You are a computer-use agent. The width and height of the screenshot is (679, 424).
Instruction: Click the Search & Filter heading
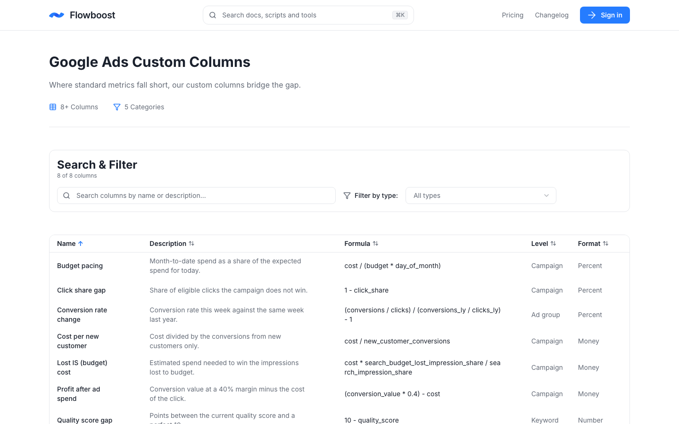click(97, 164)
